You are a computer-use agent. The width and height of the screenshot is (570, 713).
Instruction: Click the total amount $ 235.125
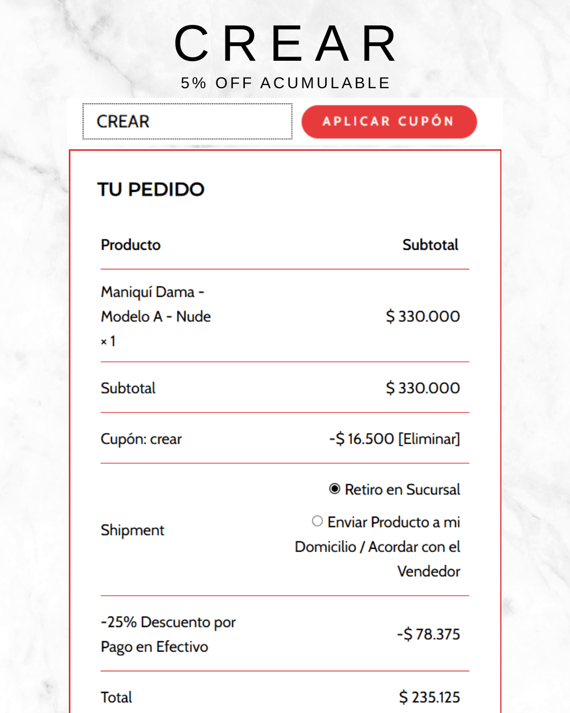coord(429,698)
